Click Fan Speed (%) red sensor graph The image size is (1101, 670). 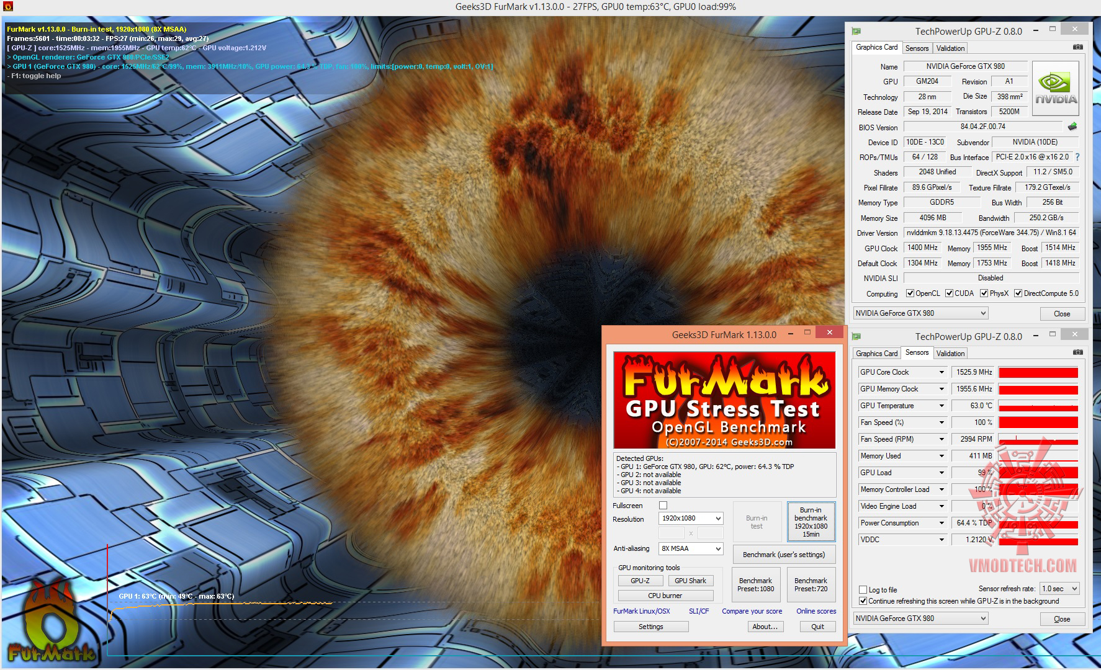1038,422
